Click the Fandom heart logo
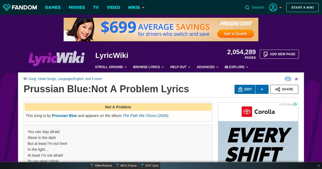Viewport: 322px width, 169px height. coord(7,7)
